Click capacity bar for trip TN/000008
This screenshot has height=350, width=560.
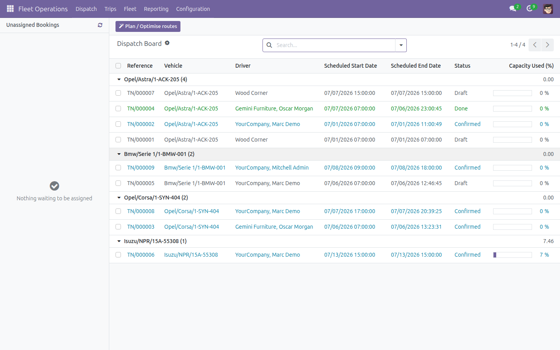click(513, 211)
